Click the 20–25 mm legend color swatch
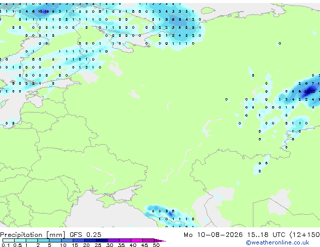This screenshot has height=247, width=320. click(90, 240)
